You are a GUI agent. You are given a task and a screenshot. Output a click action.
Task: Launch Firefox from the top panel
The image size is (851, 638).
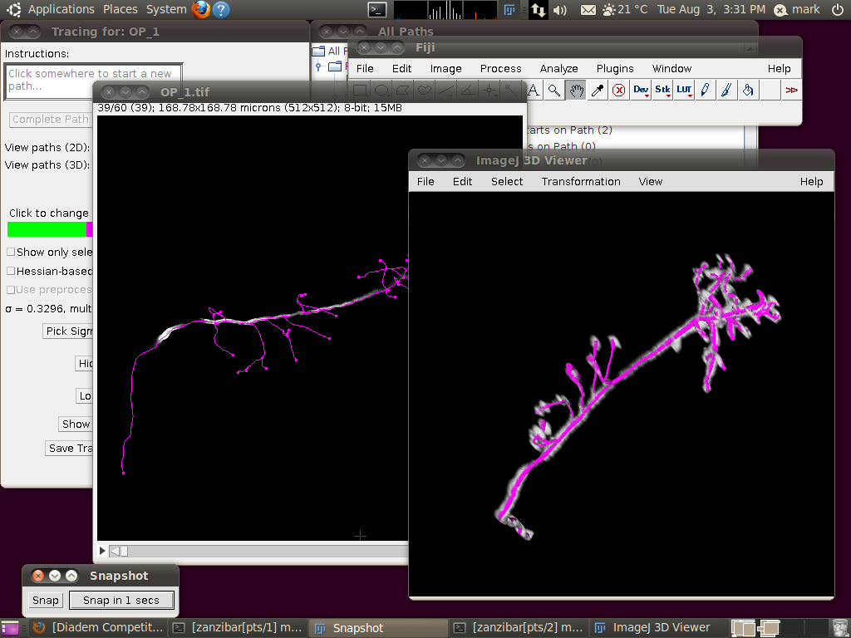(201, 9)
